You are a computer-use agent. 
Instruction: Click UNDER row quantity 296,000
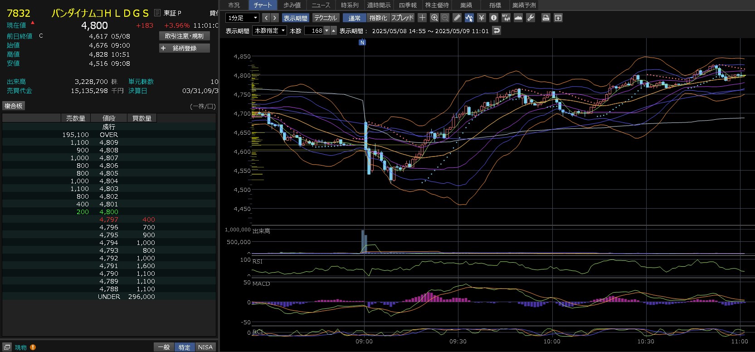pos(141,297)
